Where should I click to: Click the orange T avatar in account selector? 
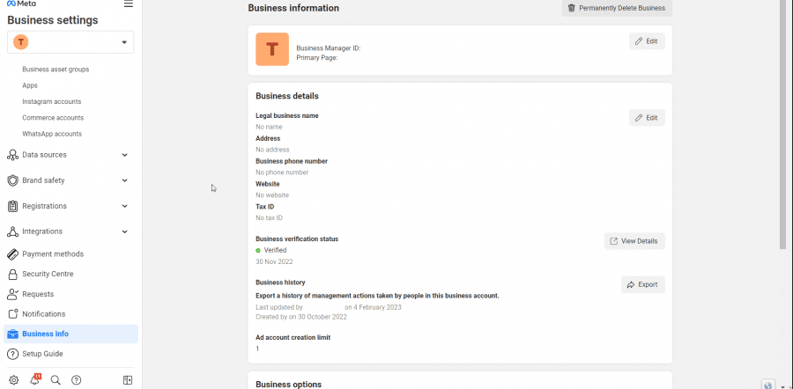(21, 42)
